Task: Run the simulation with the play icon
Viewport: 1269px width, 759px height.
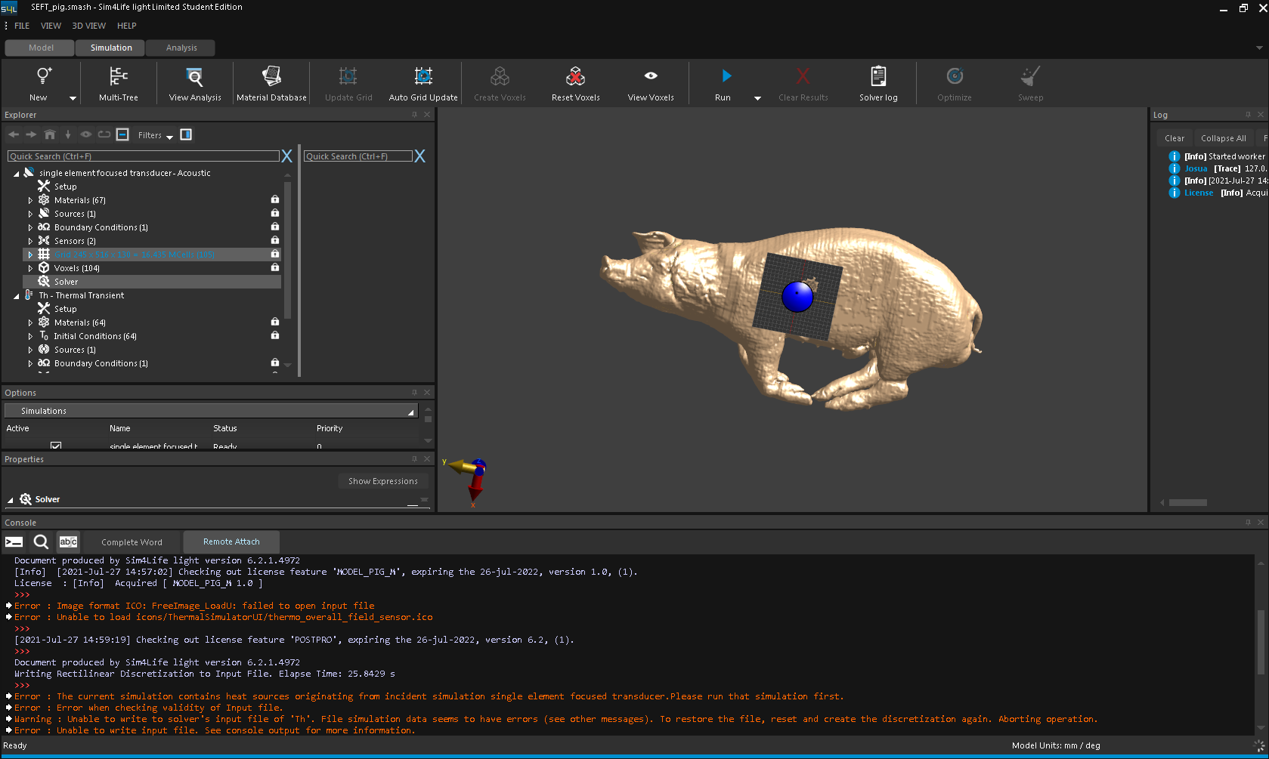Action: pos(726,76)
